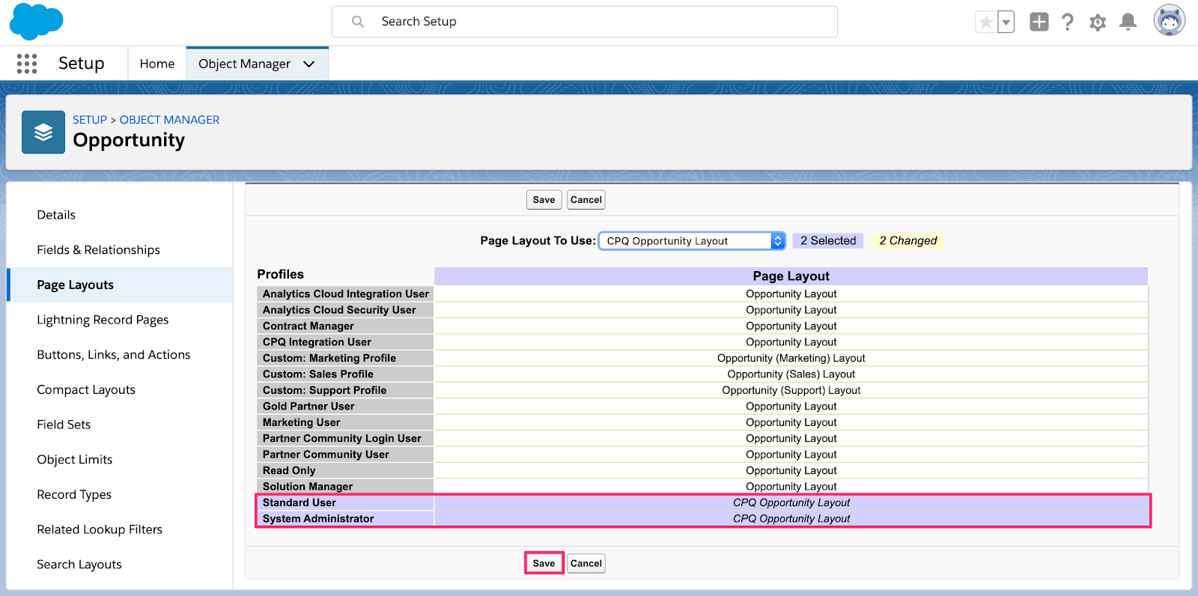
Task: Select the Analytics Cloud Security User profile
Action: coord(345,310)
